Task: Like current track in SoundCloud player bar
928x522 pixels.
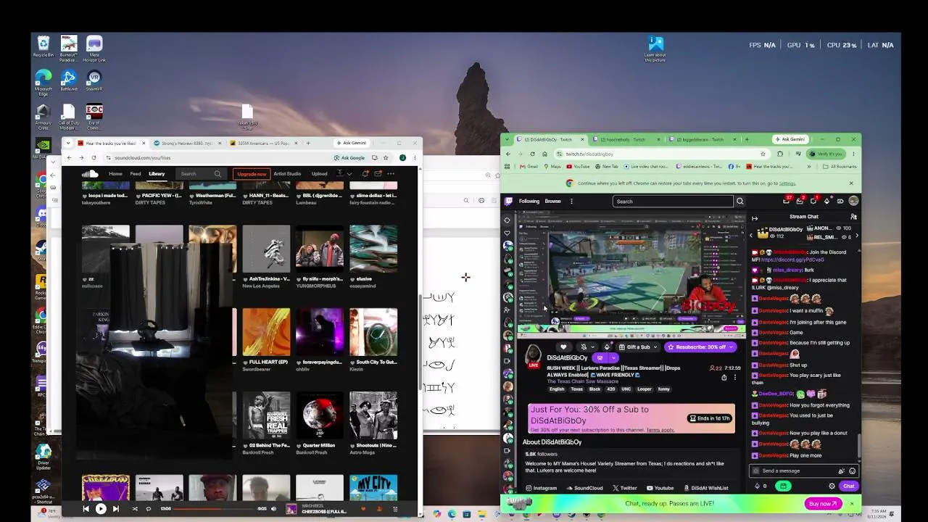Action: pyautogui.click(x=363, y=509)
